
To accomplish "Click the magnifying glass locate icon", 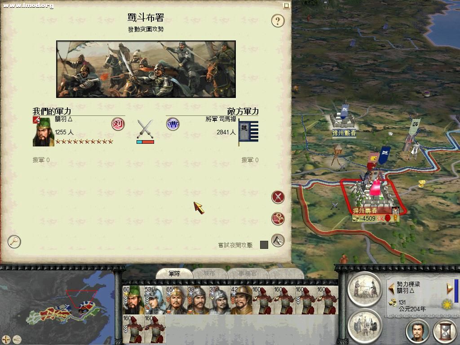I will [14, 242].
